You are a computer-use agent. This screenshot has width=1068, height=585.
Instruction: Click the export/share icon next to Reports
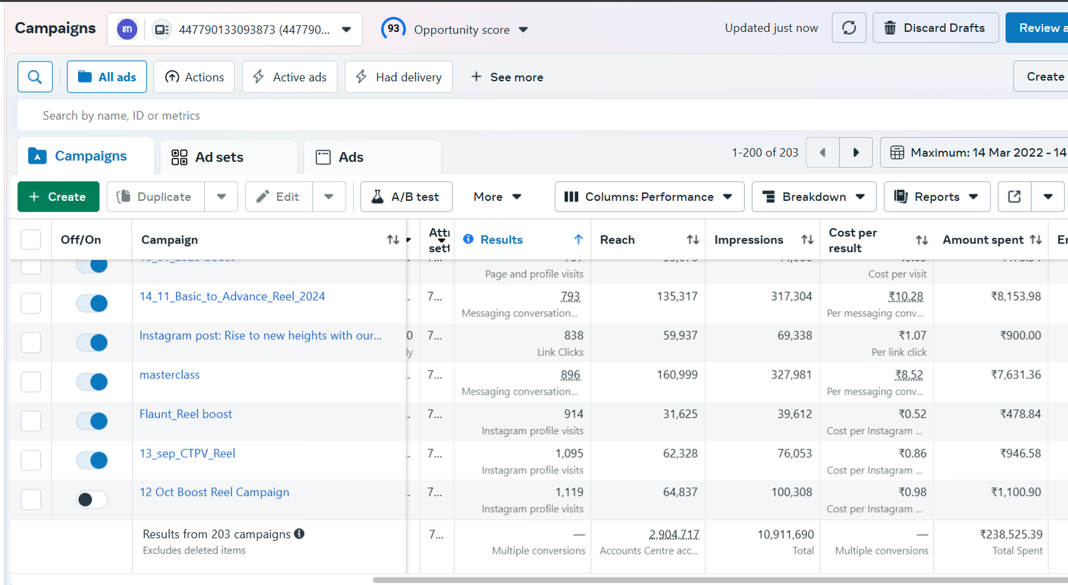[1014, 197]
